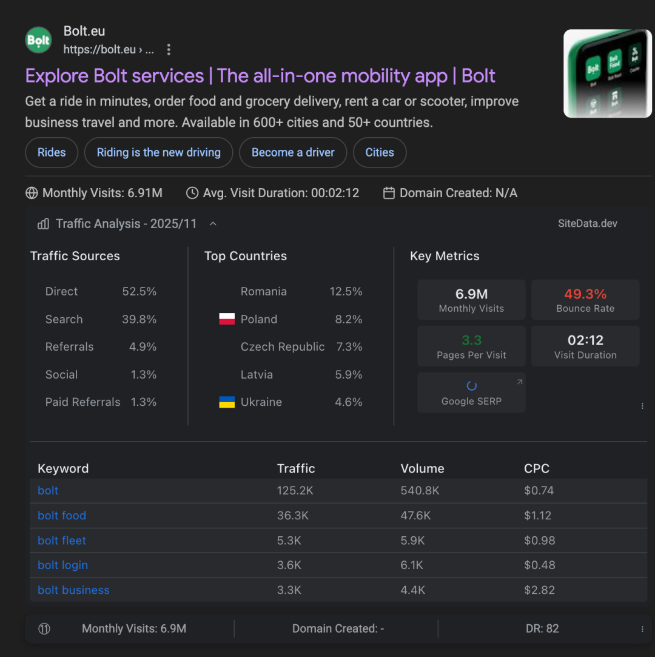This screenshot has width=655, height=657.
Task: Click the clock icon beside Avg. Visit Duration
Action: tap(192, 193)
